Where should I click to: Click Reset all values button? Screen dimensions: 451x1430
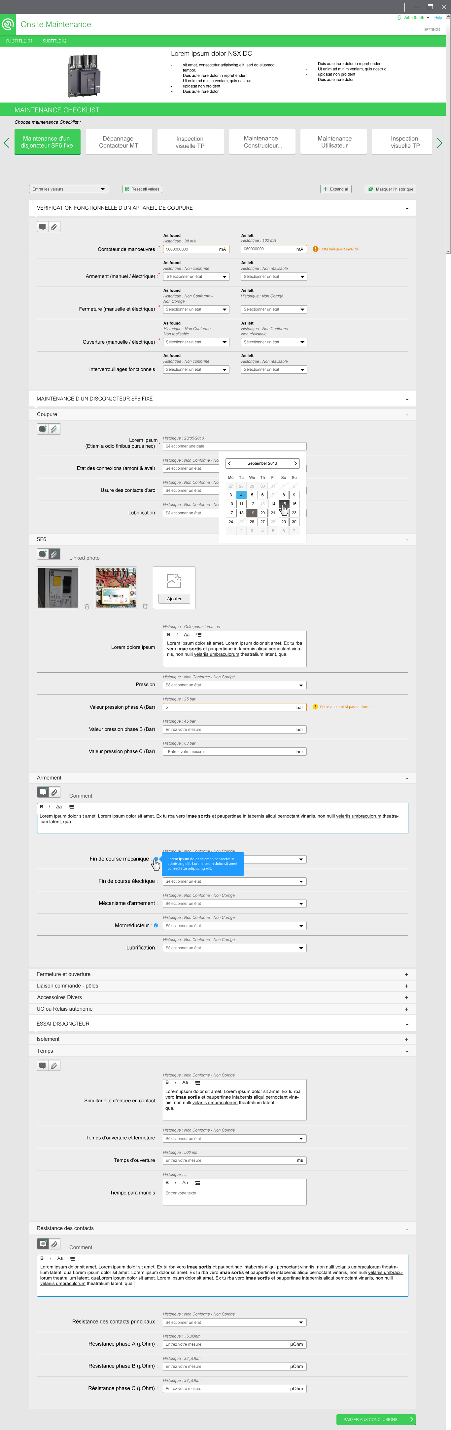coord(142,189)
